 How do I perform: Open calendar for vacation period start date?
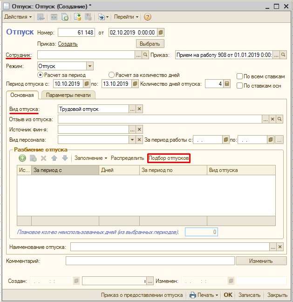[86, 84]
